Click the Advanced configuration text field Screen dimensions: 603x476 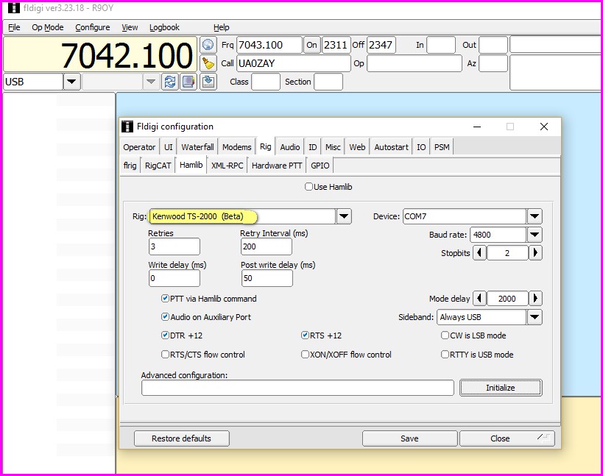coord(297,388)
